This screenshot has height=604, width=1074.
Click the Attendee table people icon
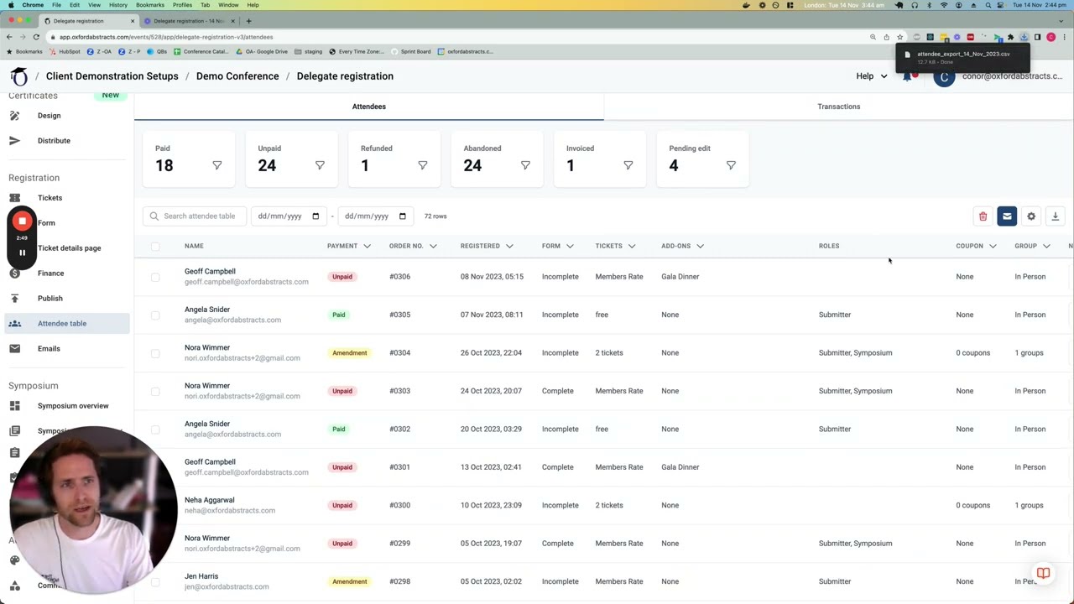[x=14, y=324]
